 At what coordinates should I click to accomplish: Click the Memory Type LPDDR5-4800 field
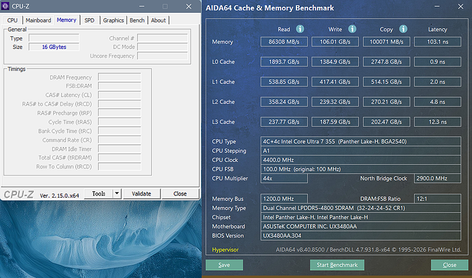[x=361, y=208]
